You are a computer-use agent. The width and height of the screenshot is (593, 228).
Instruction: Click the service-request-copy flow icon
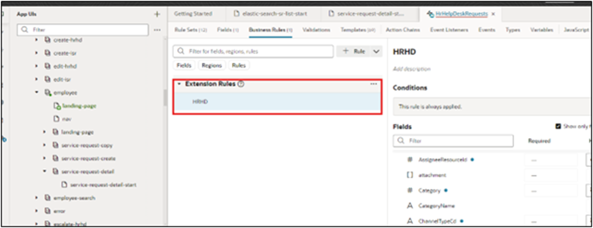click(x=55, y=145)
